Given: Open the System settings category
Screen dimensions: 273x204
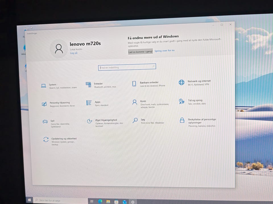Looking at the screenshot, I should pyautogui.click(x=59, y=86).
